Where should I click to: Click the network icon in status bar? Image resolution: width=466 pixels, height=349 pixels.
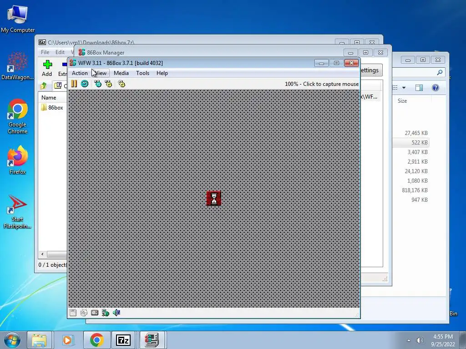[106, 313]
